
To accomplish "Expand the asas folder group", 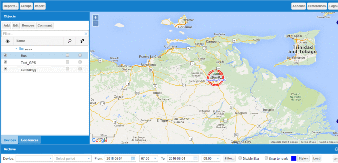I will point(16,49).
